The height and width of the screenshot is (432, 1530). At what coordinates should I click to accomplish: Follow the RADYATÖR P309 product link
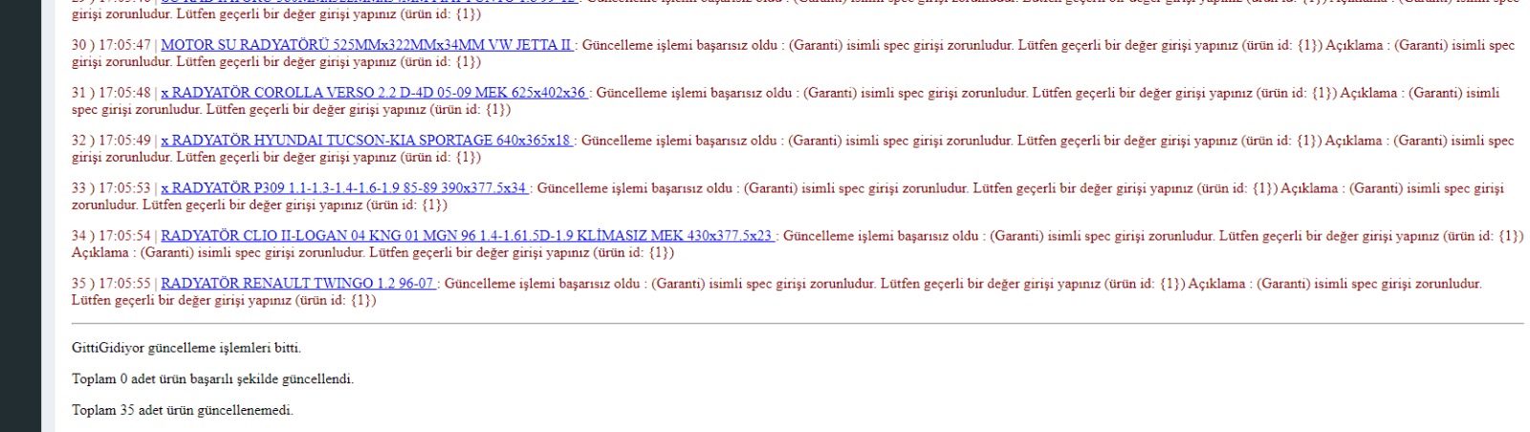coord(344,188)
